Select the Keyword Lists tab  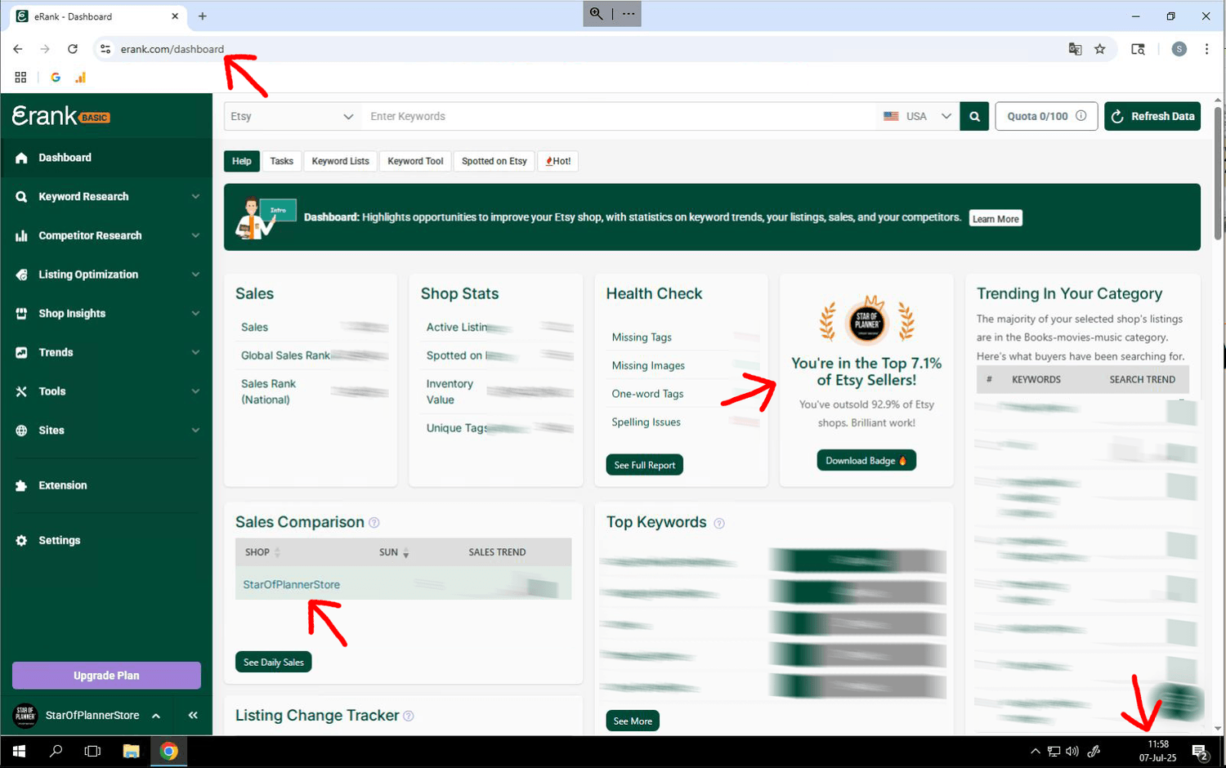click(340, 161)
